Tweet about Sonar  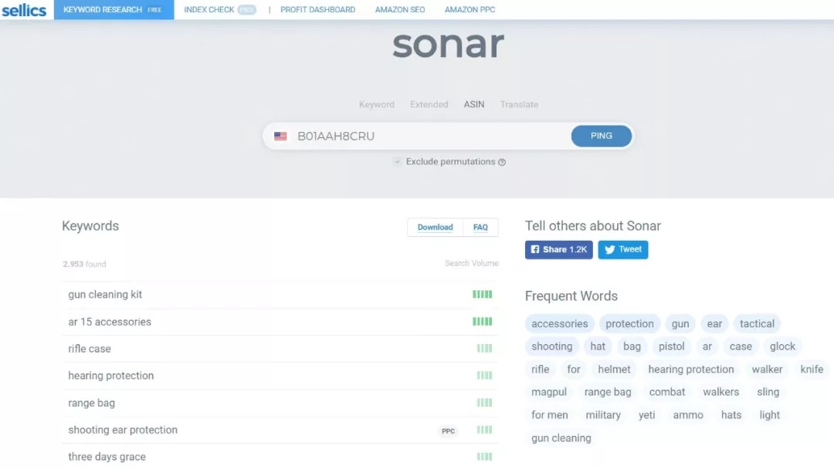(623, 250)
